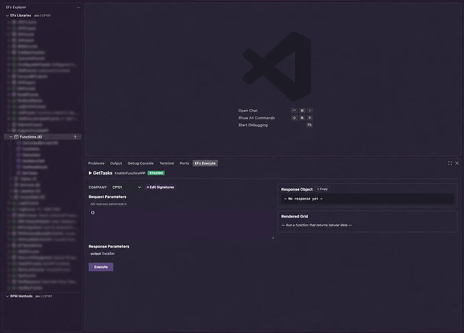The width and height of the screenshot is (464, 333).
Task: Select the EFx Execute tab
Action: tap(205, 163)
